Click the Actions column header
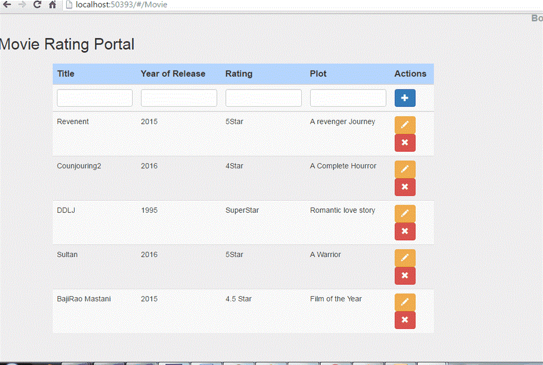The image size is (543, 365). coord(410,74)
